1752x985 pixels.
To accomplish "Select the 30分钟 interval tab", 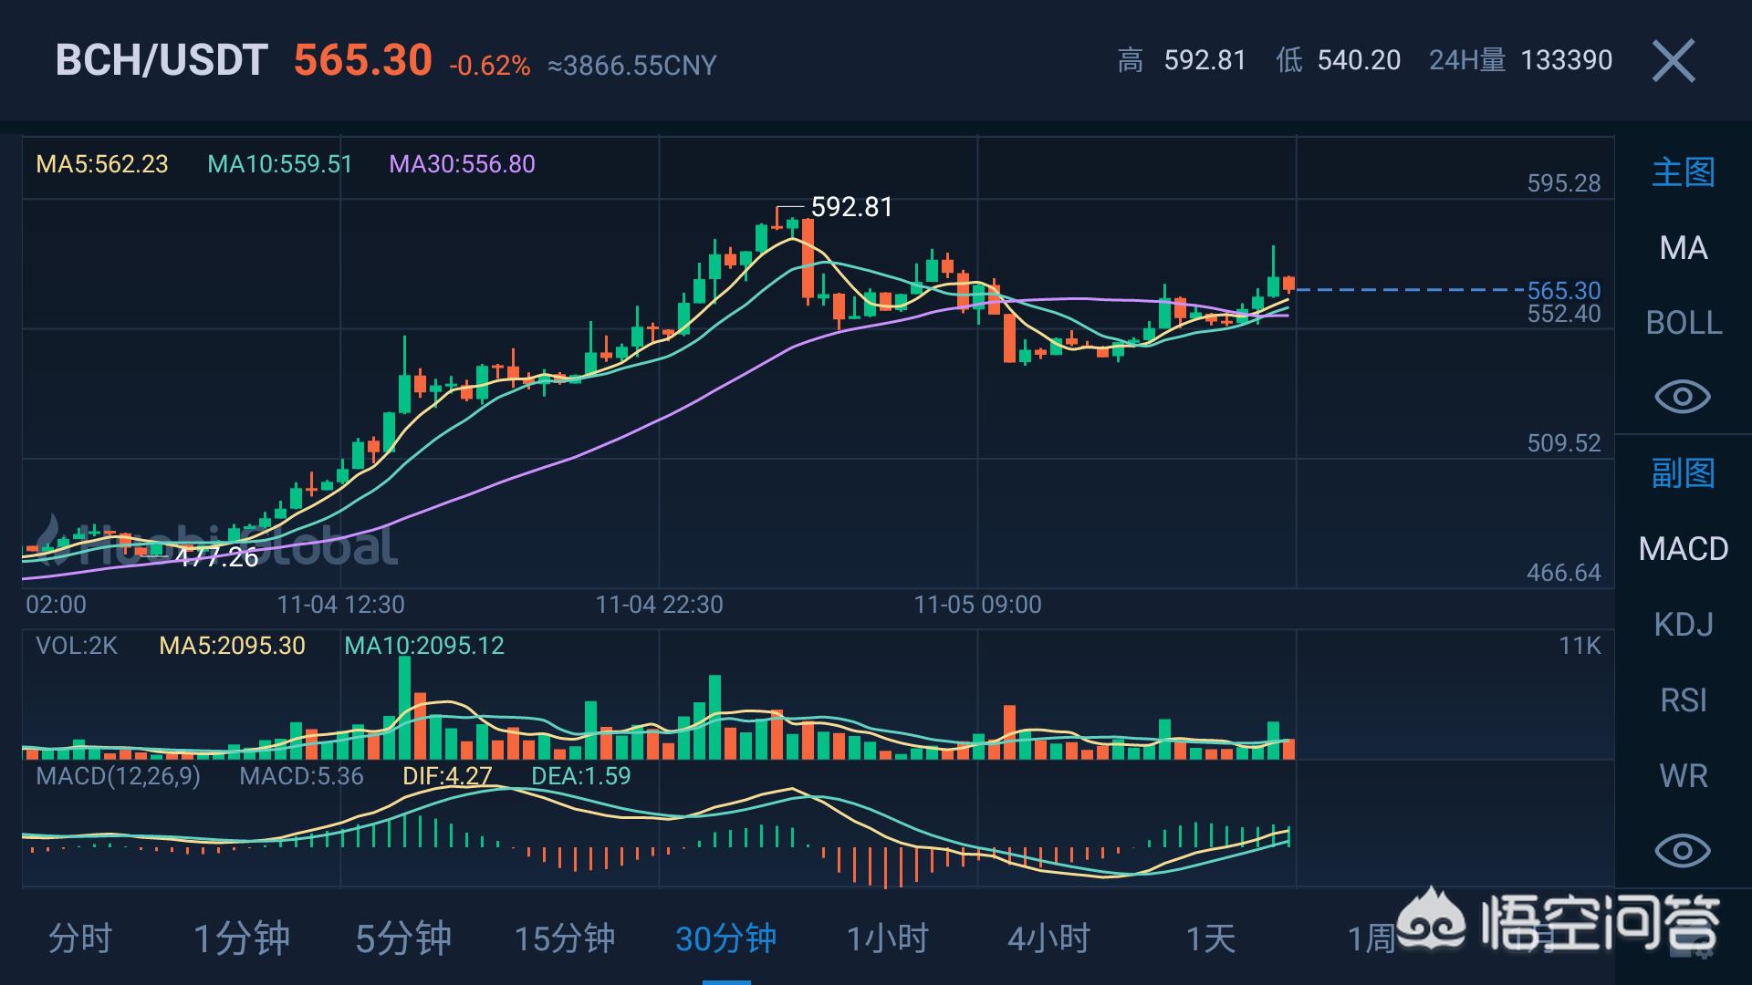I will (x=726, y=938).
